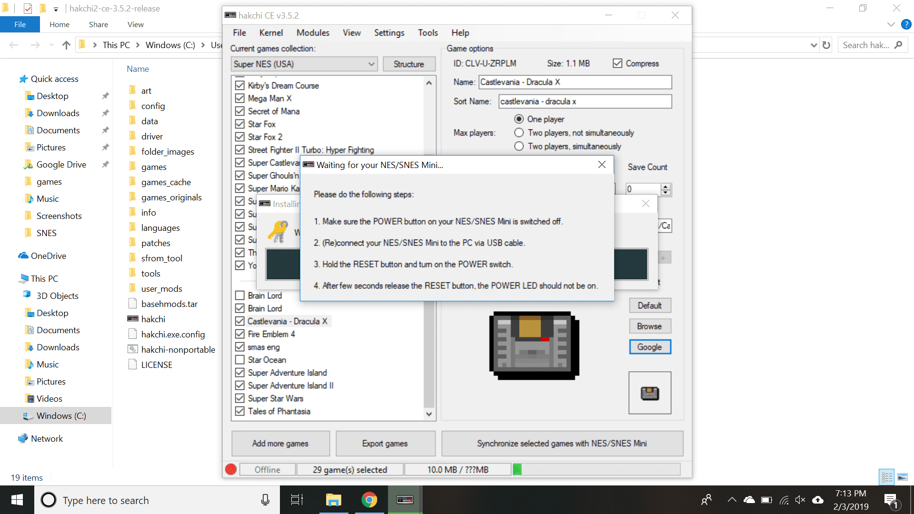Screen dimensions: 914x514
Task: Open Explorer help question mark icon
Action: point(906,24)
